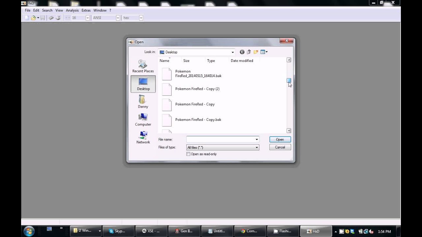The image size is (422, 237).
Task: Open the hex offset base dropdown
Action: pyautogui.click(x=141, y=18)
